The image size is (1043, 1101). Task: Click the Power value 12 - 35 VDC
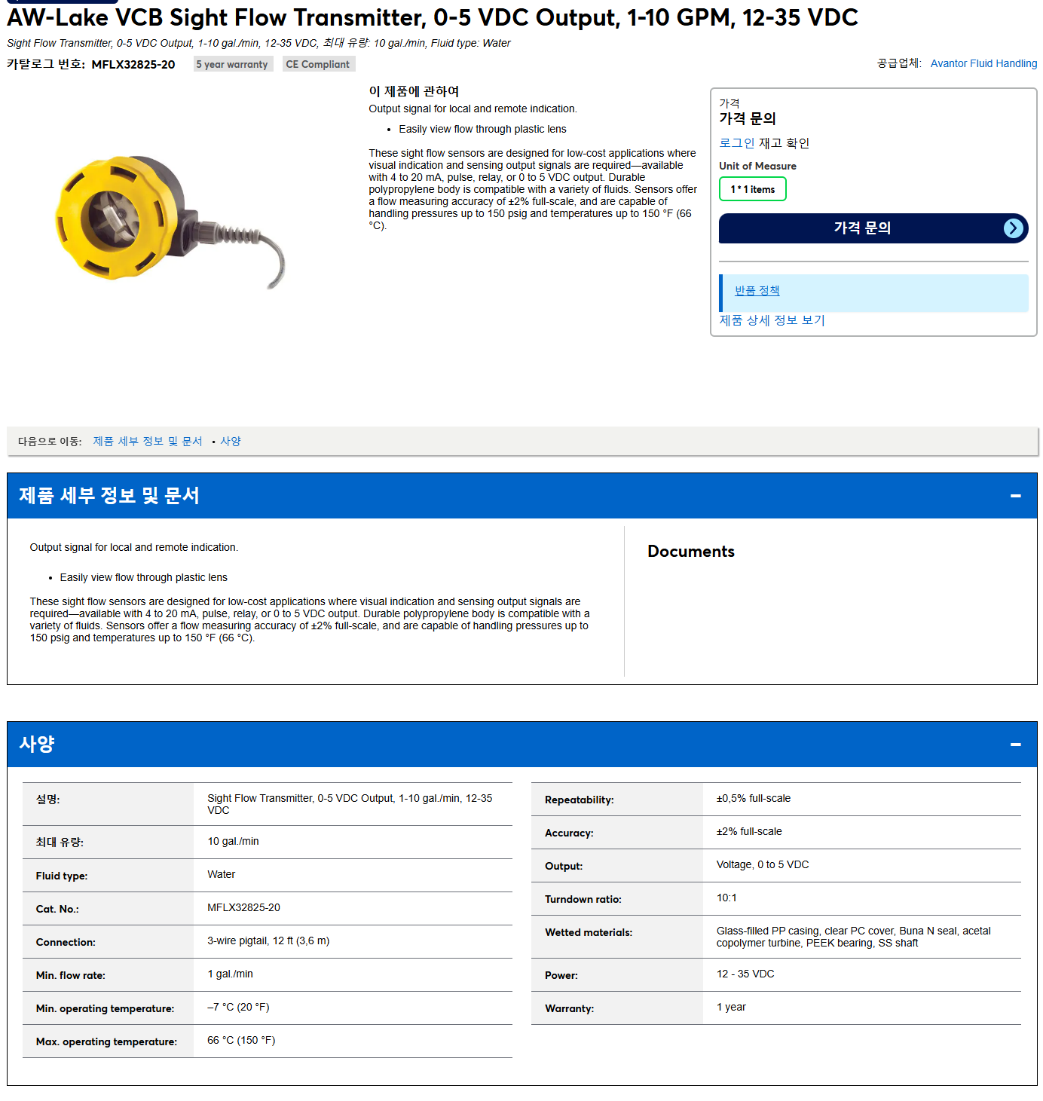pos(745,974)
